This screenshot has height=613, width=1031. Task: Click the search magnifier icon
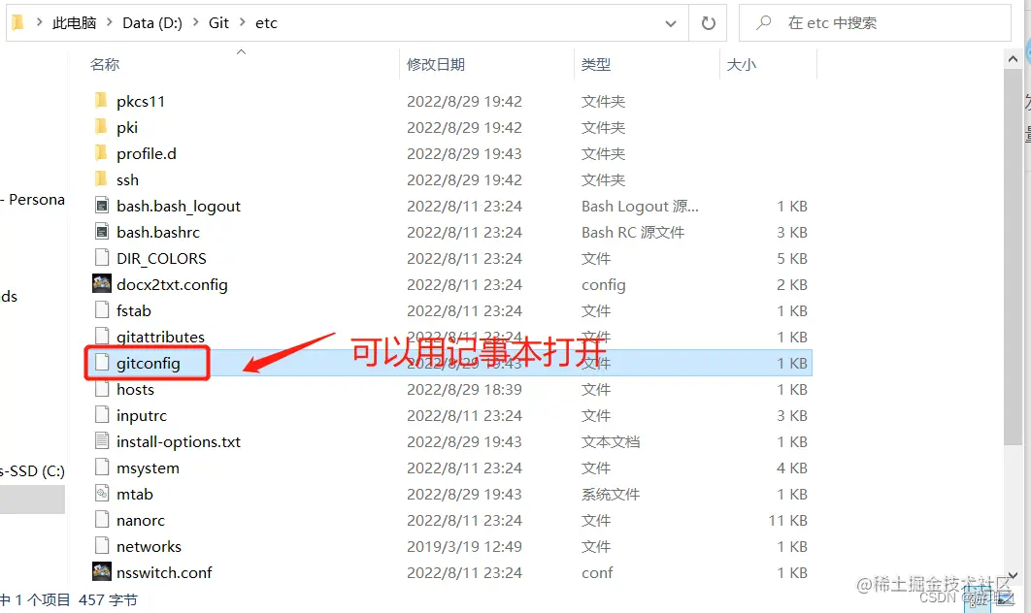[x=763, y=23]
